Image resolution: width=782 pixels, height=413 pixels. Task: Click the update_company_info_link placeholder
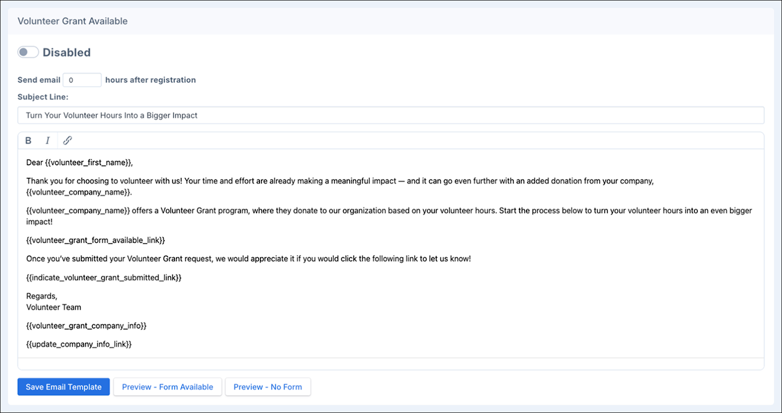click(x=79, y=345)
